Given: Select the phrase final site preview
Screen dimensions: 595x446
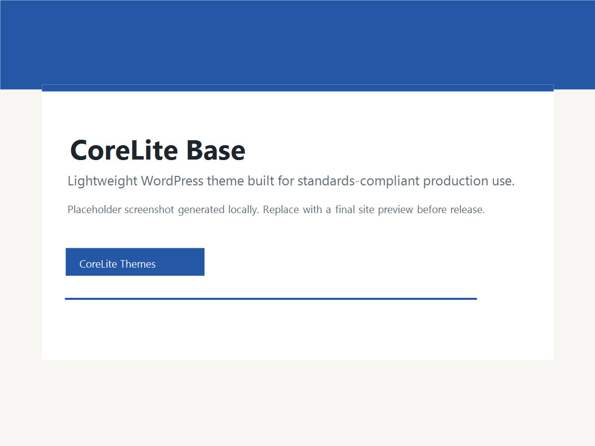Looking at the screenshot, I should (x=374, y=209).
